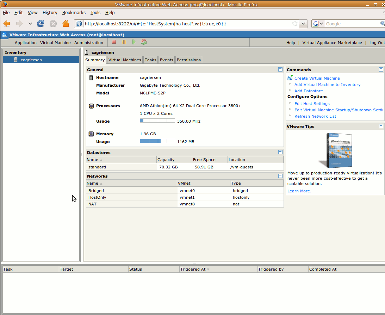Open the Application menu in Web Access

(x=25, y=43)
